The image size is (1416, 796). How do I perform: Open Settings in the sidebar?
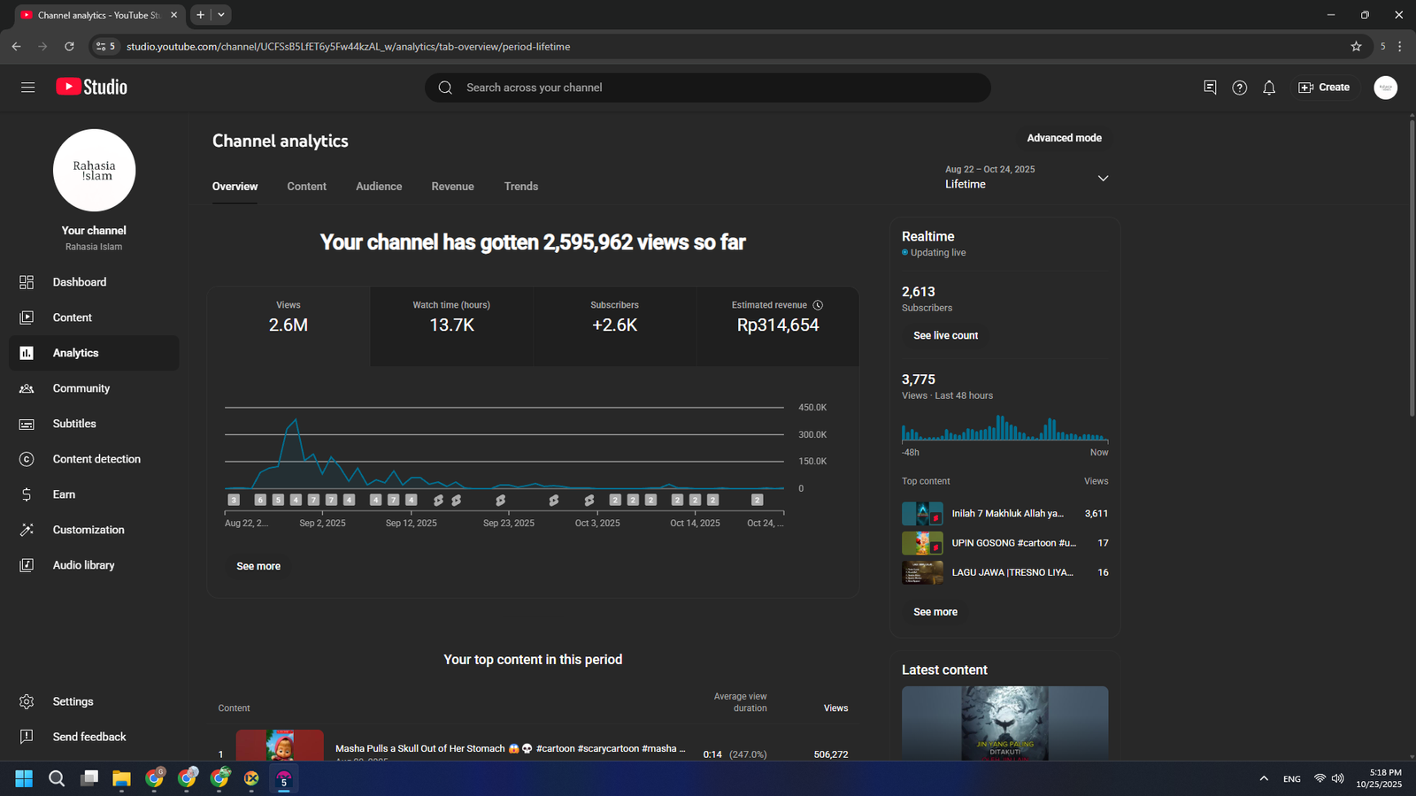coord(94,701)
